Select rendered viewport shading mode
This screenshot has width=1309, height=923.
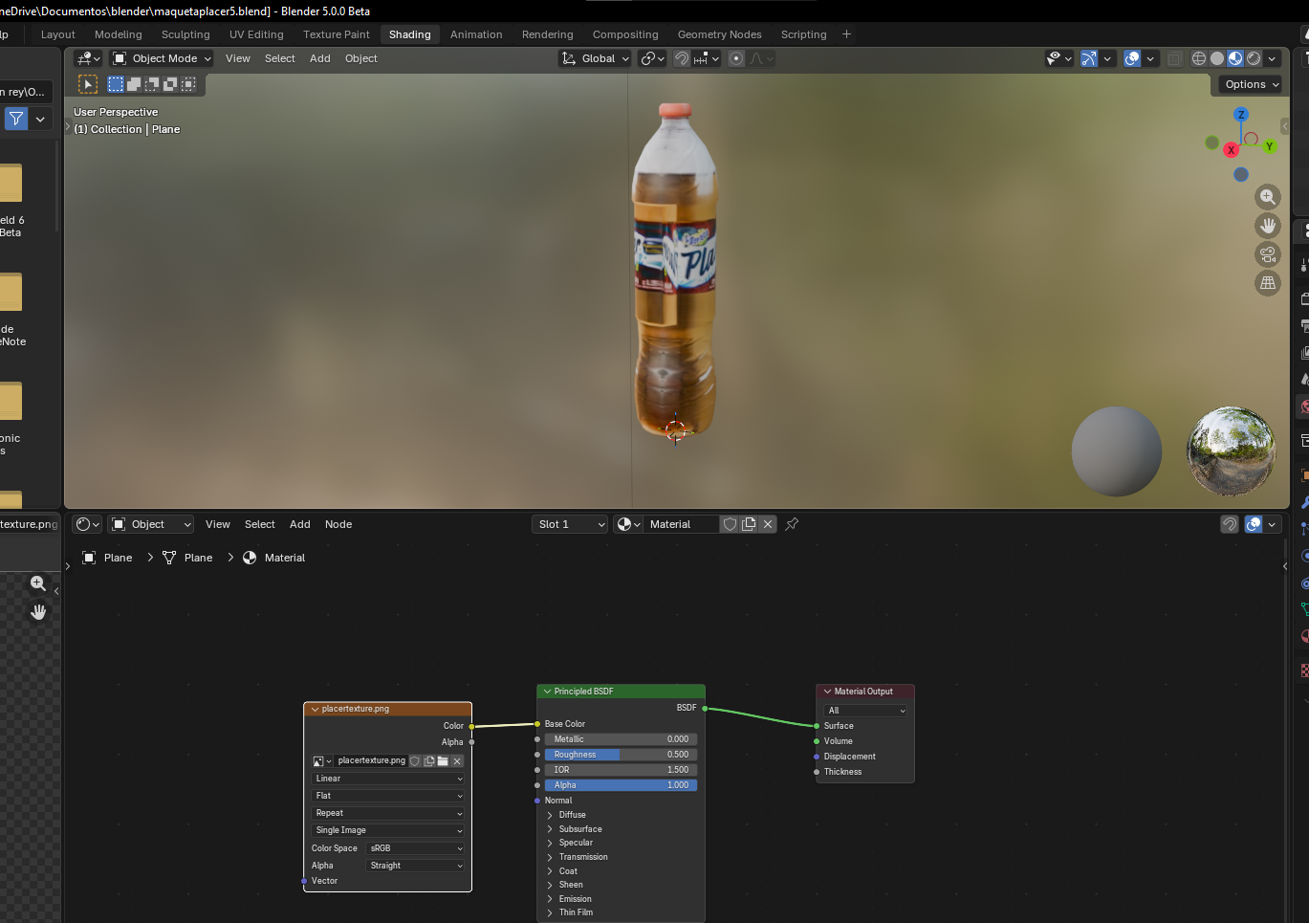pos(1254,58)
